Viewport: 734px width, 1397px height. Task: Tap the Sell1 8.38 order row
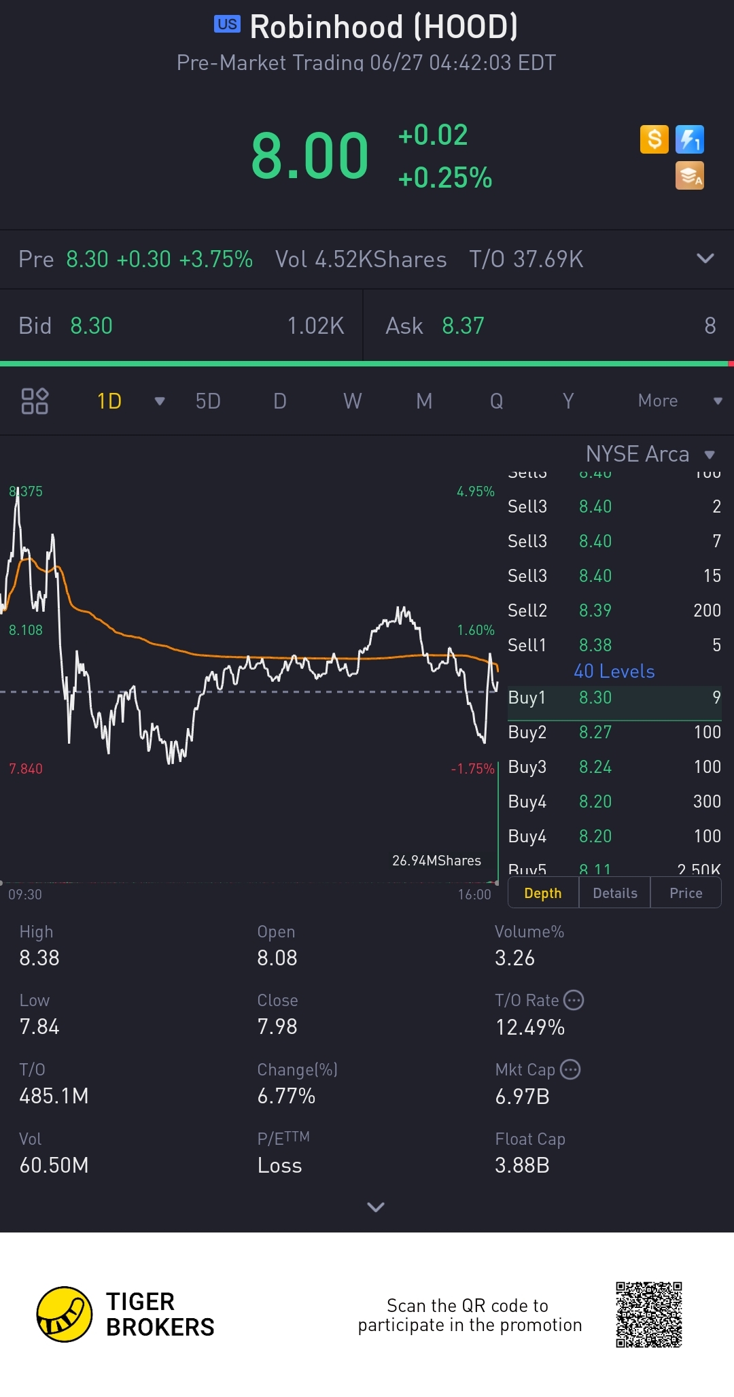pos(614,645)
